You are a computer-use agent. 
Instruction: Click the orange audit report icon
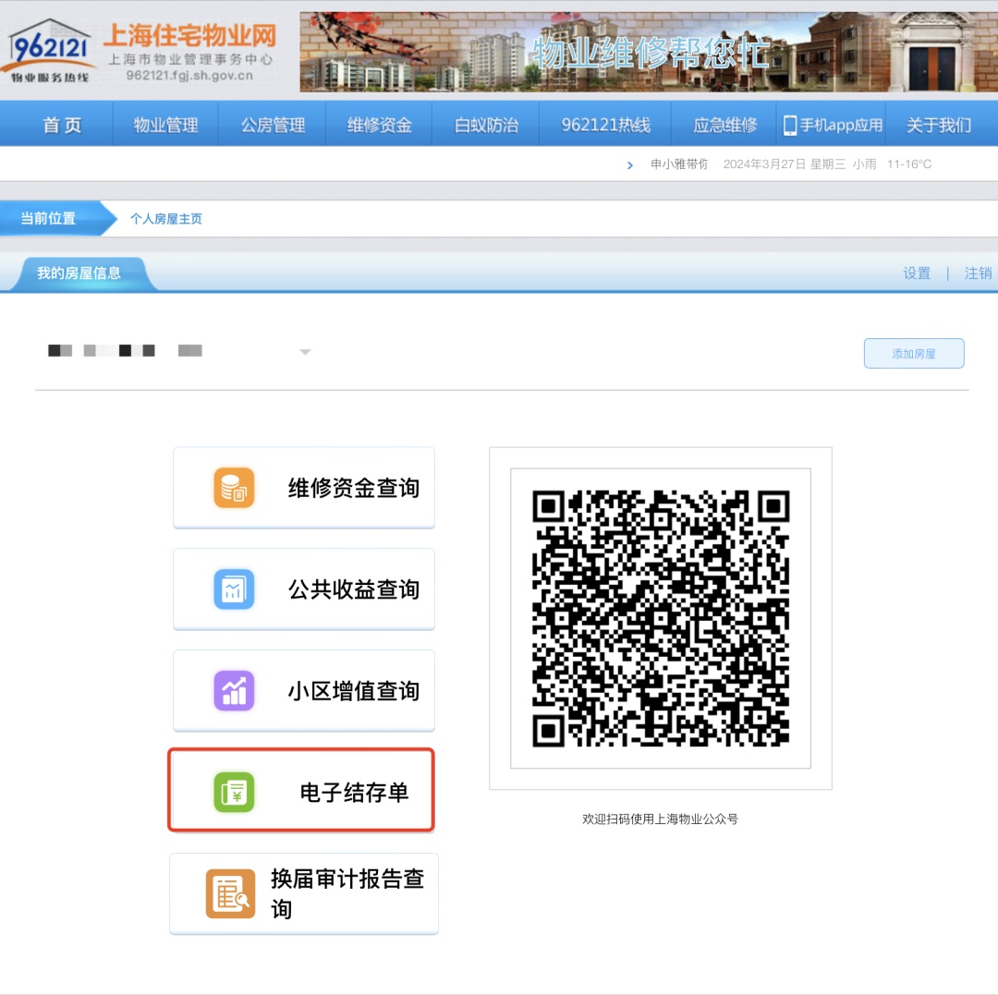[230, 893]
